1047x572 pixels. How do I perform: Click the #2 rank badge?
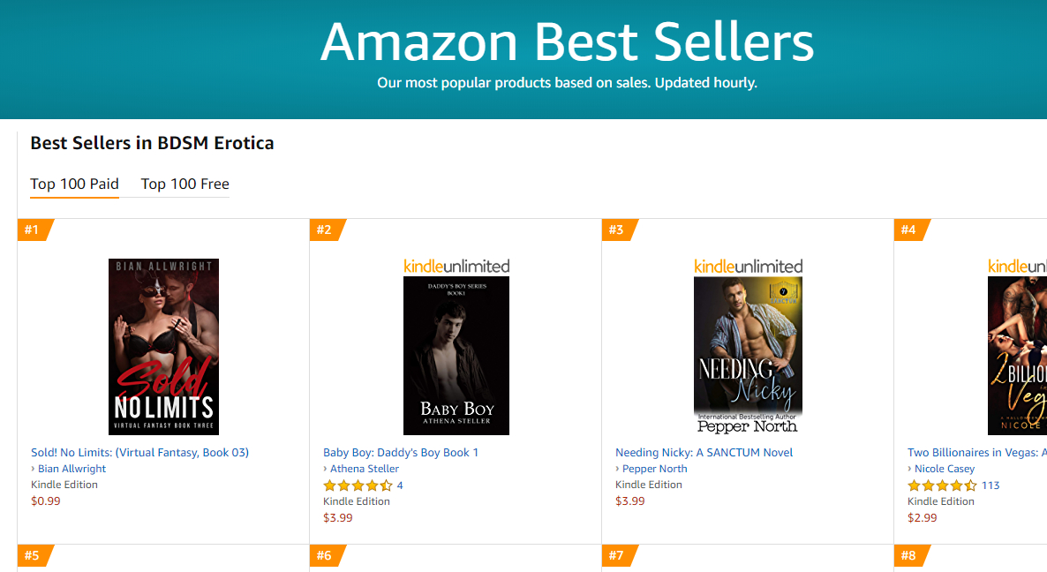(x=325, y=230)
